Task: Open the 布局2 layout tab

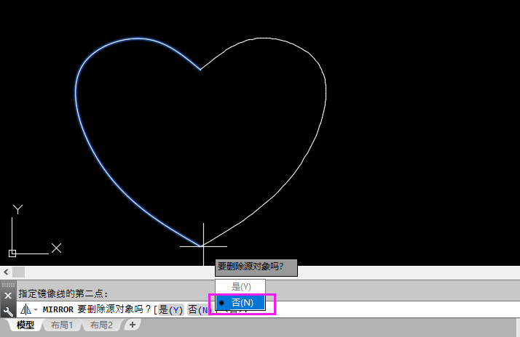Action: coord(101,325)
